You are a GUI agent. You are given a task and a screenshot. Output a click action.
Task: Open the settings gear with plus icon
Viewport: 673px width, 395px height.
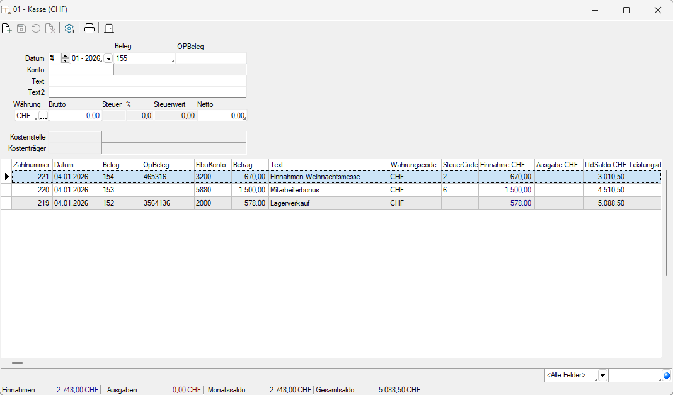point(69,28)
